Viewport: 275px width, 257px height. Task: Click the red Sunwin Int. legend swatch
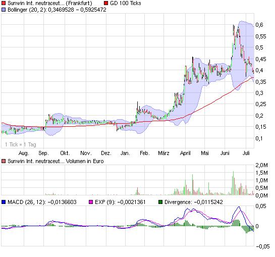[4, 3]
